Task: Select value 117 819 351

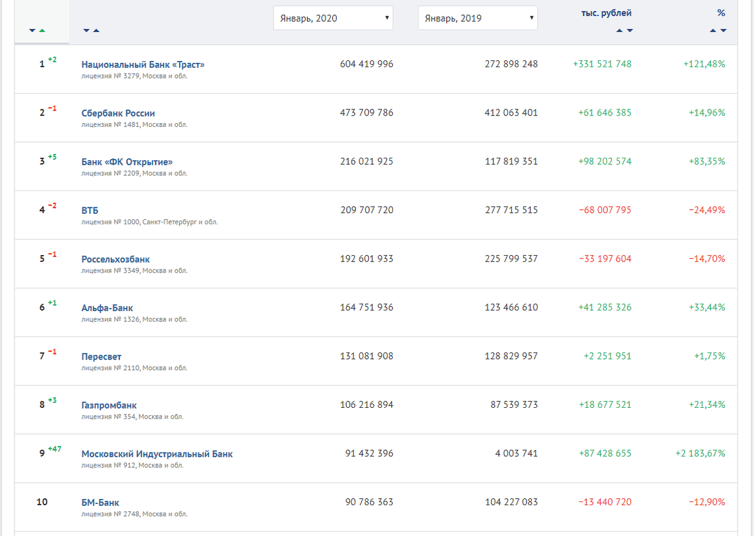Action: [511, 161]
